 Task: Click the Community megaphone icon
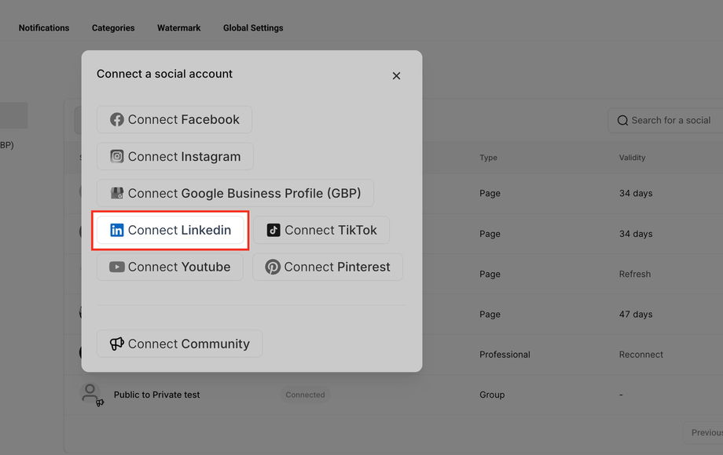pyautogui.click(x=116, y=344)
